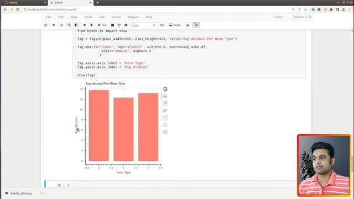Screen dimensions: 354x199
Task: Open the Kernel menu
Action: point(116,17)
